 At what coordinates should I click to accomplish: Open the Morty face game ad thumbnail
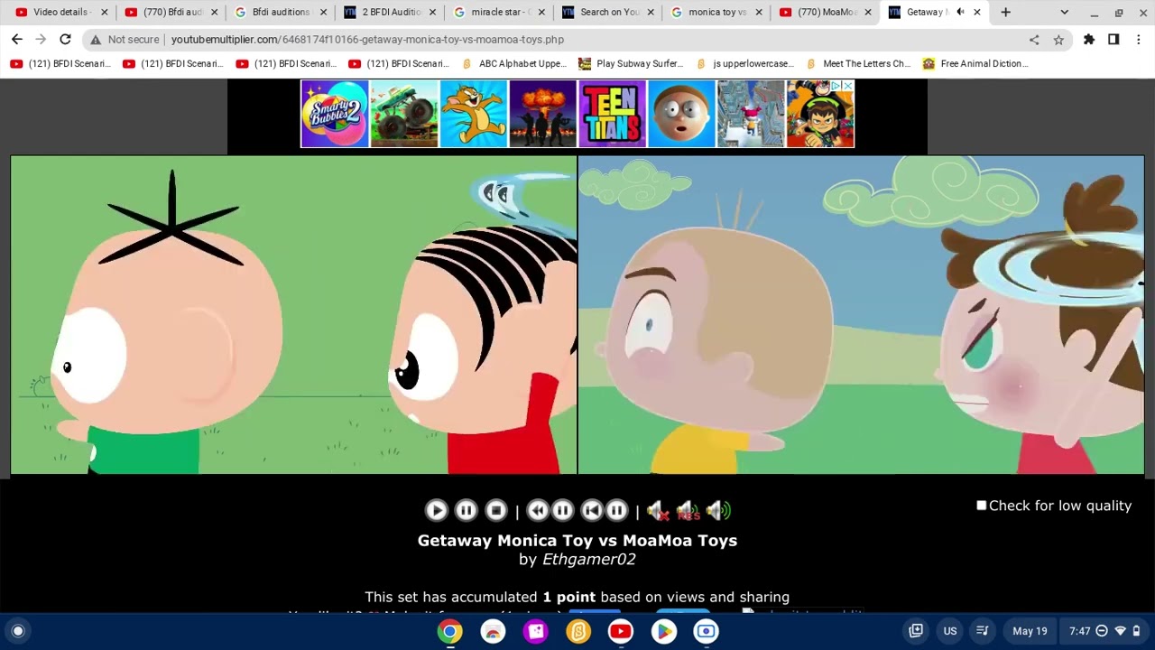[x=682, y=114]
